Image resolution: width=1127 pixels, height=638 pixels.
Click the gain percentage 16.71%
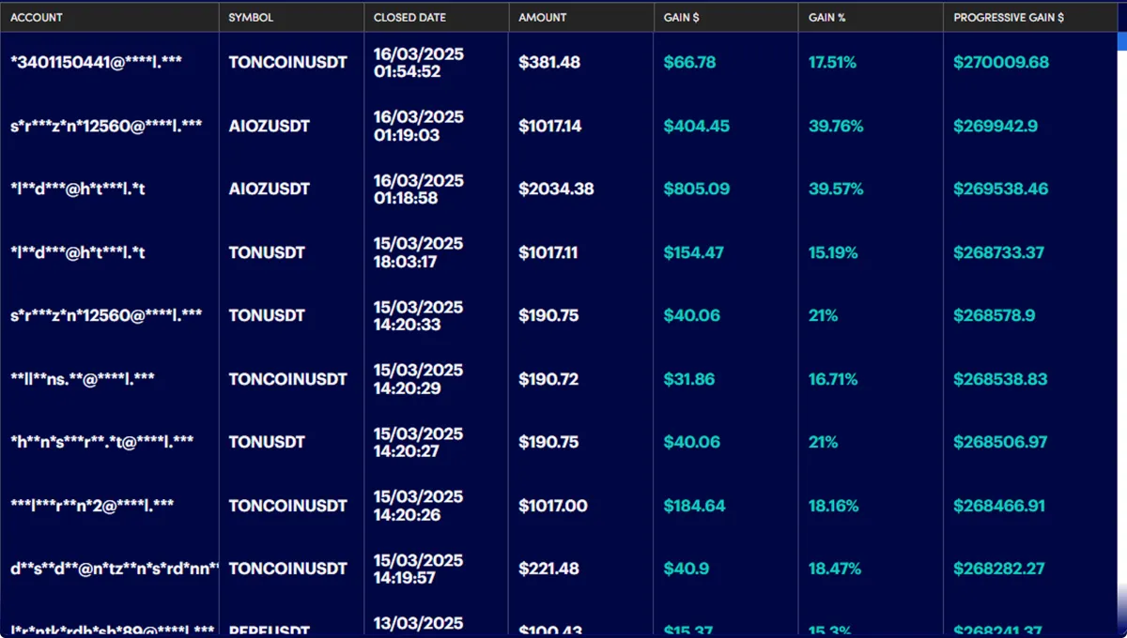(833, 379)
